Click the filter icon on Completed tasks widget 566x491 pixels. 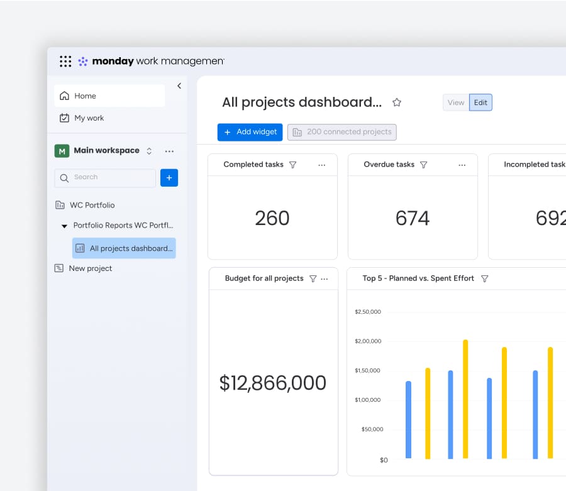tap(293, 164)
